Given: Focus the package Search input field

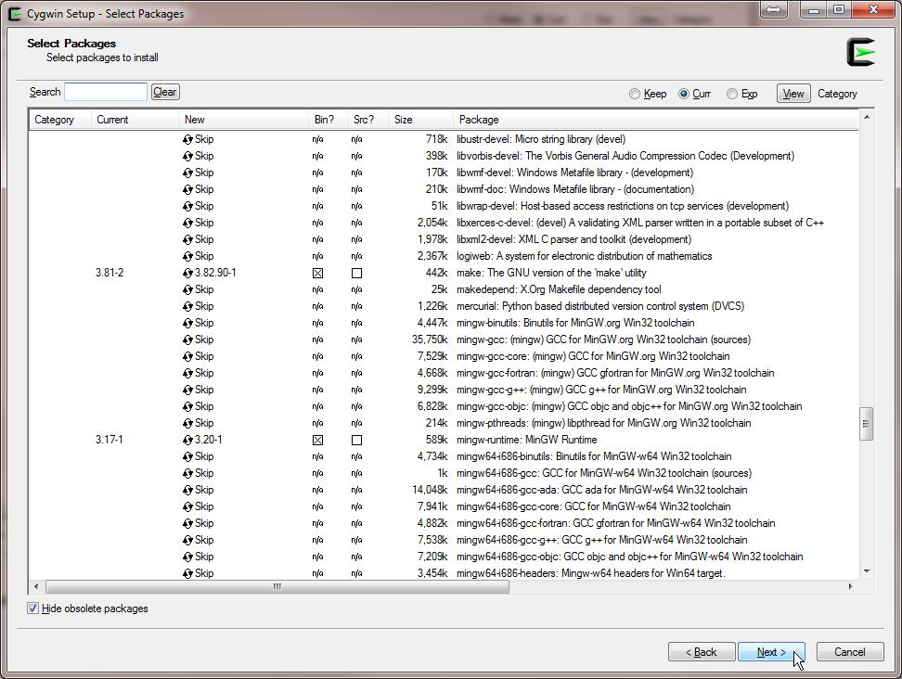Looking at the screenshot, I should click(x=106, y=92).
